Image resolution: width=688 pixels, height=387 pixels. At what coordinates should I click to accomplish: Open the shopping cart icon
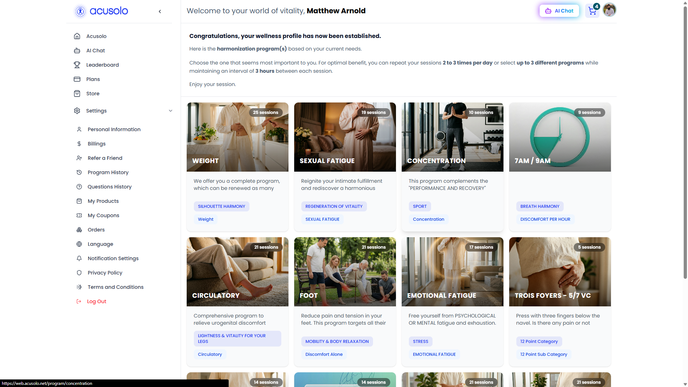point(592,11)
